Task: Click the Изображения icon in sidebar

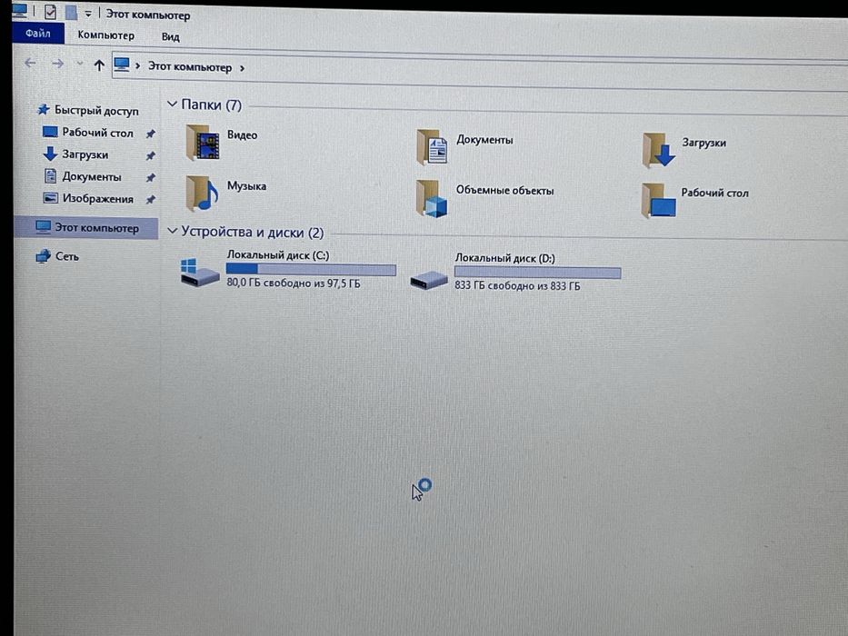Action: click(50, 198)
